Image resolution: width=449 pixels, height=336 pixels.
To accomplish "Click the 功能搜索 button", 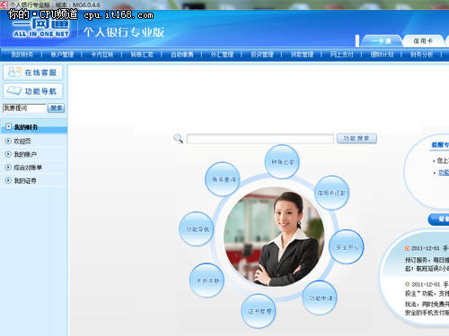I will point(357,139).
